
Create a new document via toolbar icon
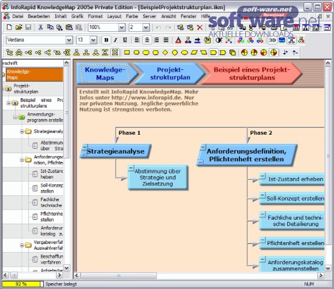(x=9, y=27)
